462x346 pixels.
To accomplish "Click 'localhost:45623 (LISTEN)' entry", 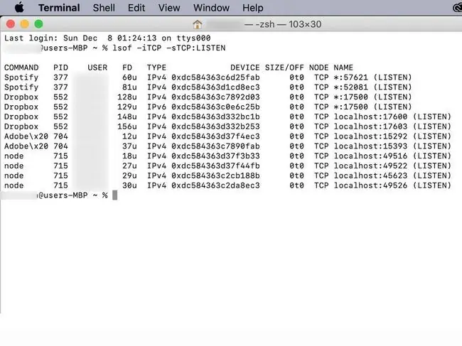I will point(392,175).
